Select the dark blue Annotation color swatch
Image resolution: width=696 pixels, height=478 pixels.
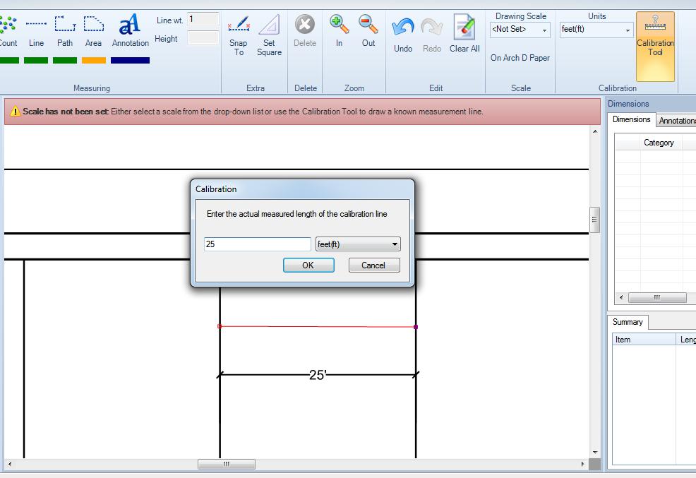pyautogui.click(x=130, y=60)
